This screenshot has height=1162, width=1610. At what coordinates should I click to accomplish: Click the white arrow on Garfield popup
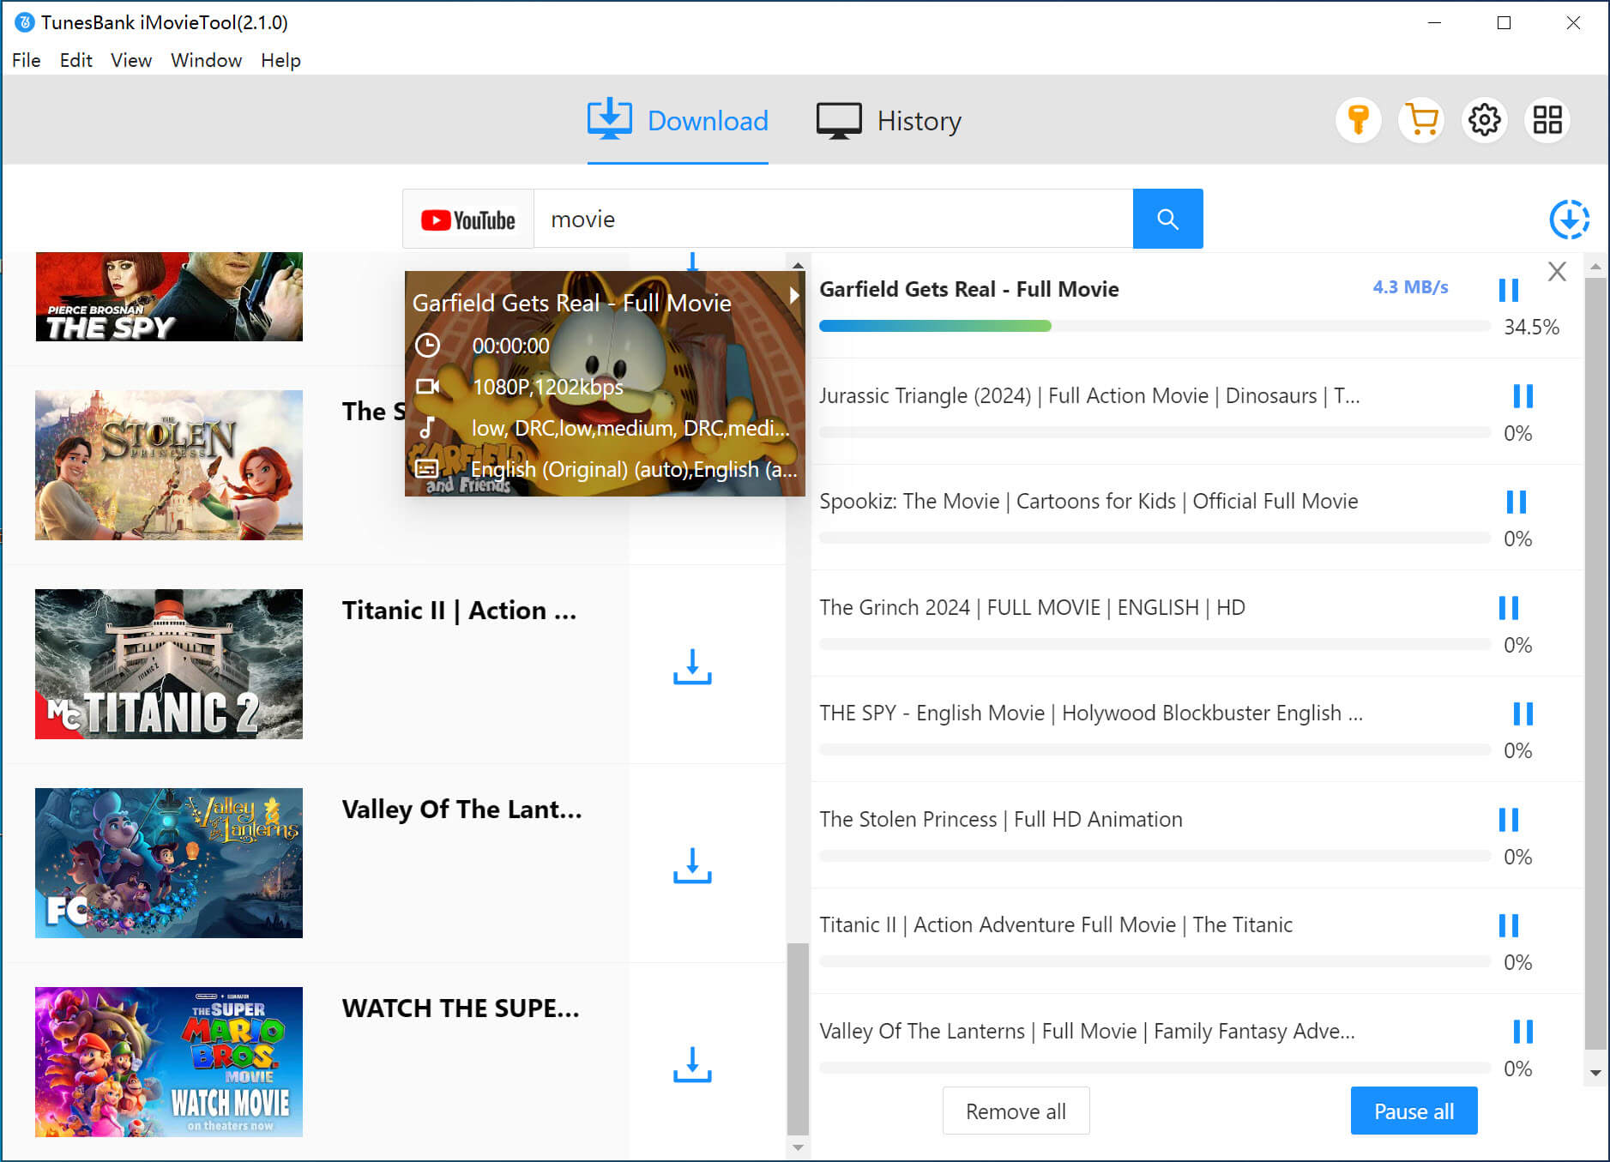pos(794,295)
